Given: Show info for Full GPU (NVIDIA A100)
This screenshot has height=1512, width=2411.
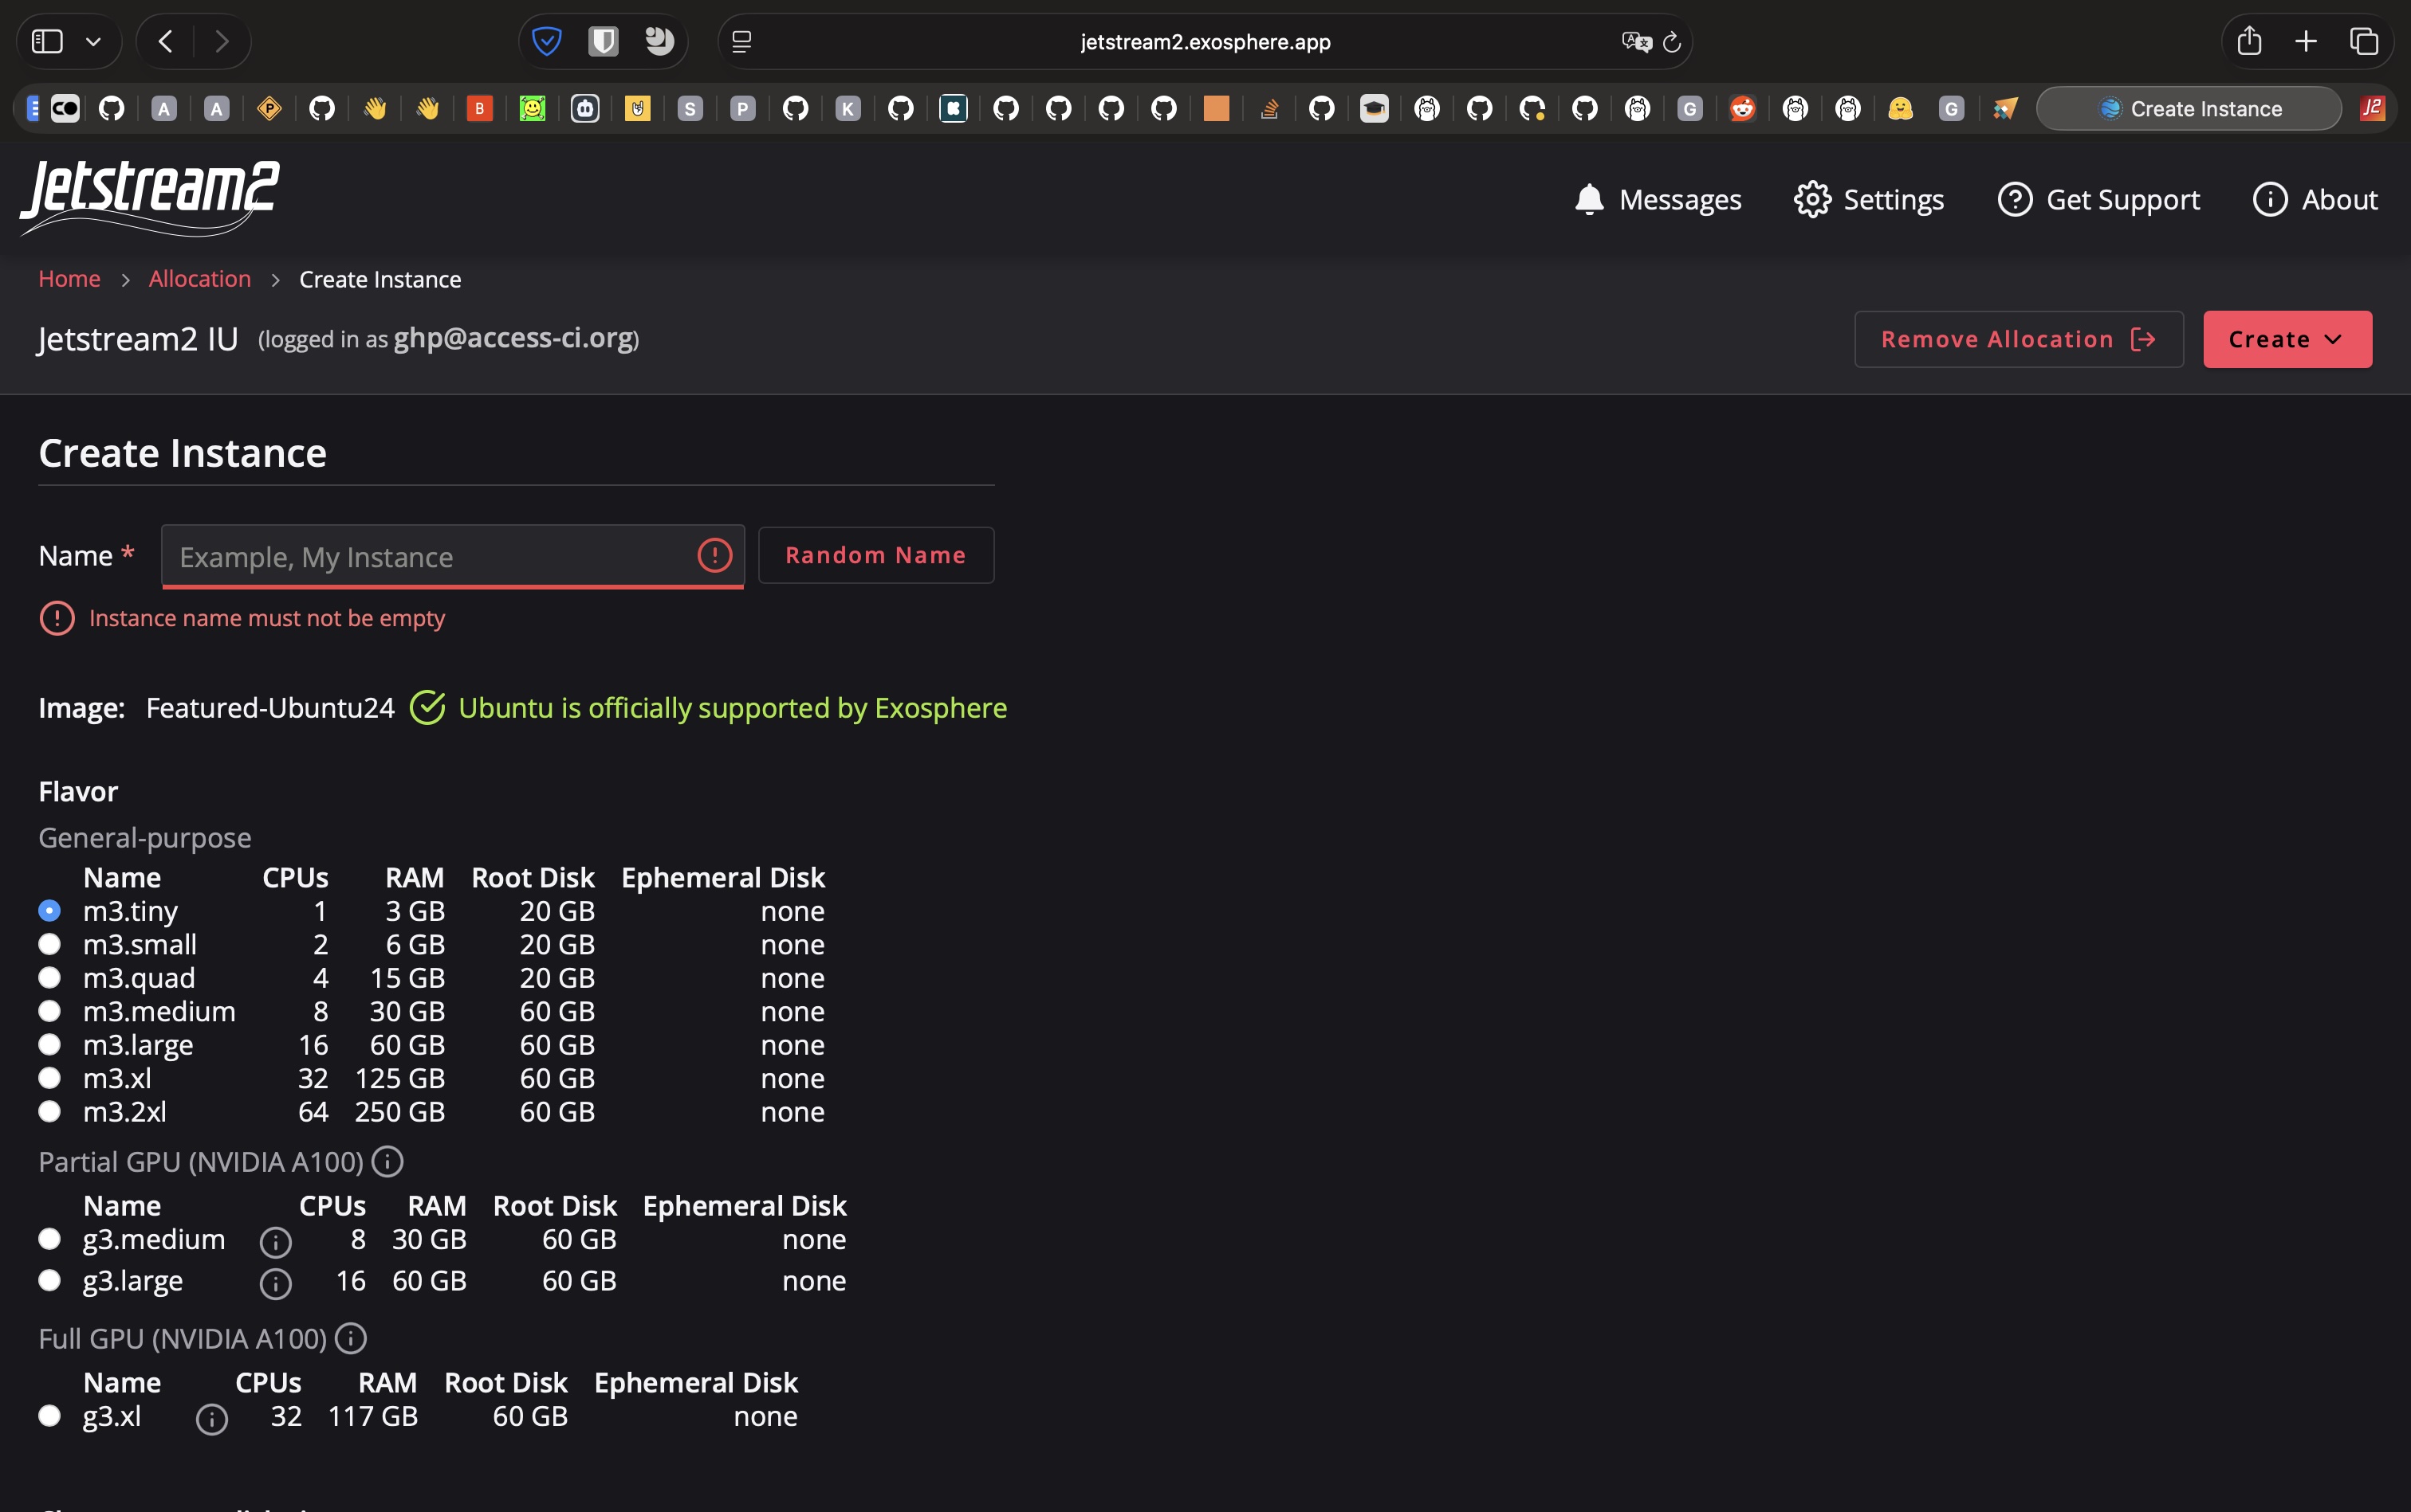Looking at the screenshot, I should (350, 1339).
